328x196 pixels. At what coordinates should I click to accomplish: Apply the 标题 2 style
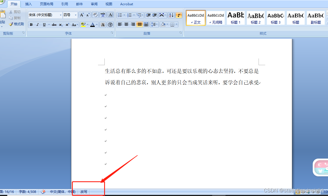coord(256,18)
